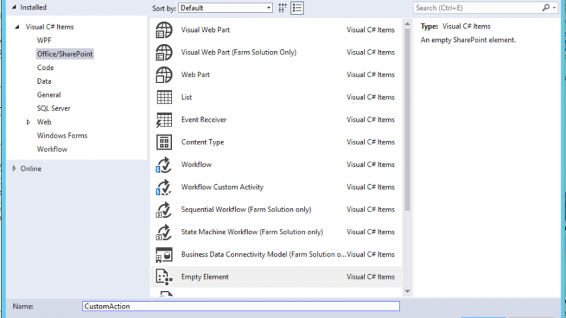Viewport: 566px width, 318px height.
Task: Select the State Machine Workflow icon
Action: click(x=164, y=232)
